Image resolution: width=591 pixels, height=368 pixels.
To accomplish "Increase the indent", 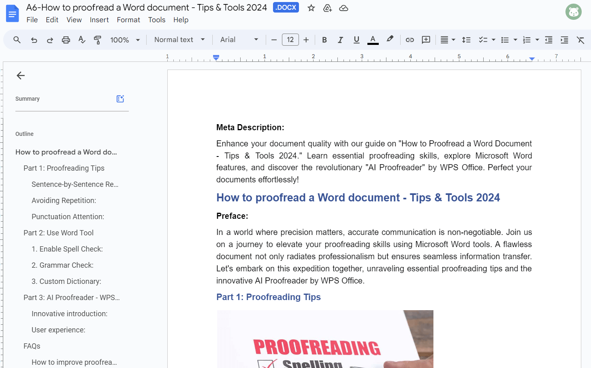I will (564, 40).
